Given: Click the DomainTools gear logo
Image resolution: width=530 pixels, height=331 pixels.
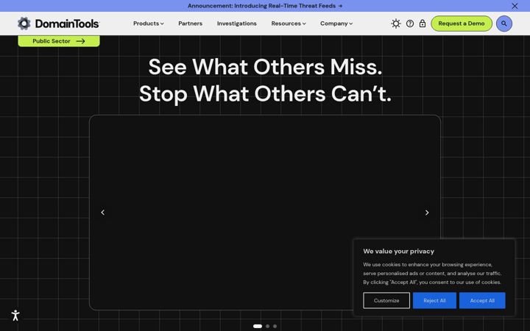Looking at the screenshot, I should [24, 24].
